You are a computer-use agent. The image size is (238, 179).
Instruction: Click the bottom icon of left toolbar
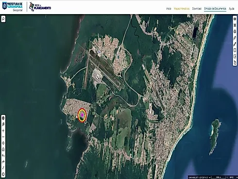(x=3, y=174)
